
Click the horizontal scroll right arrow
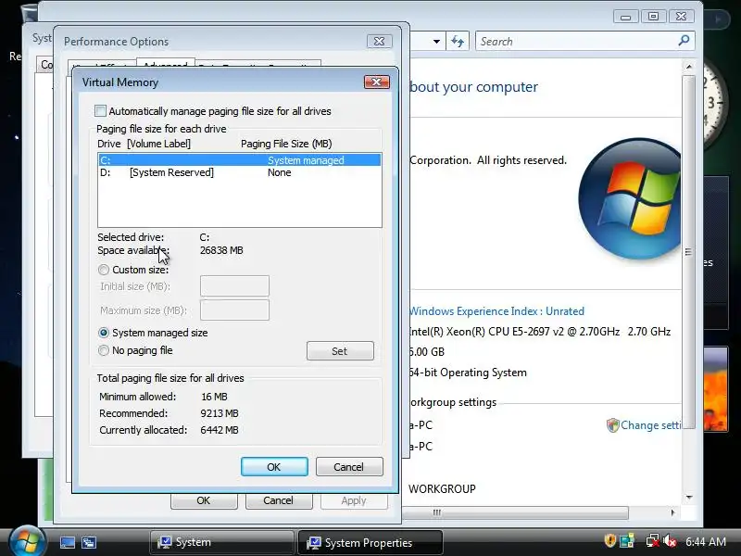672,512
